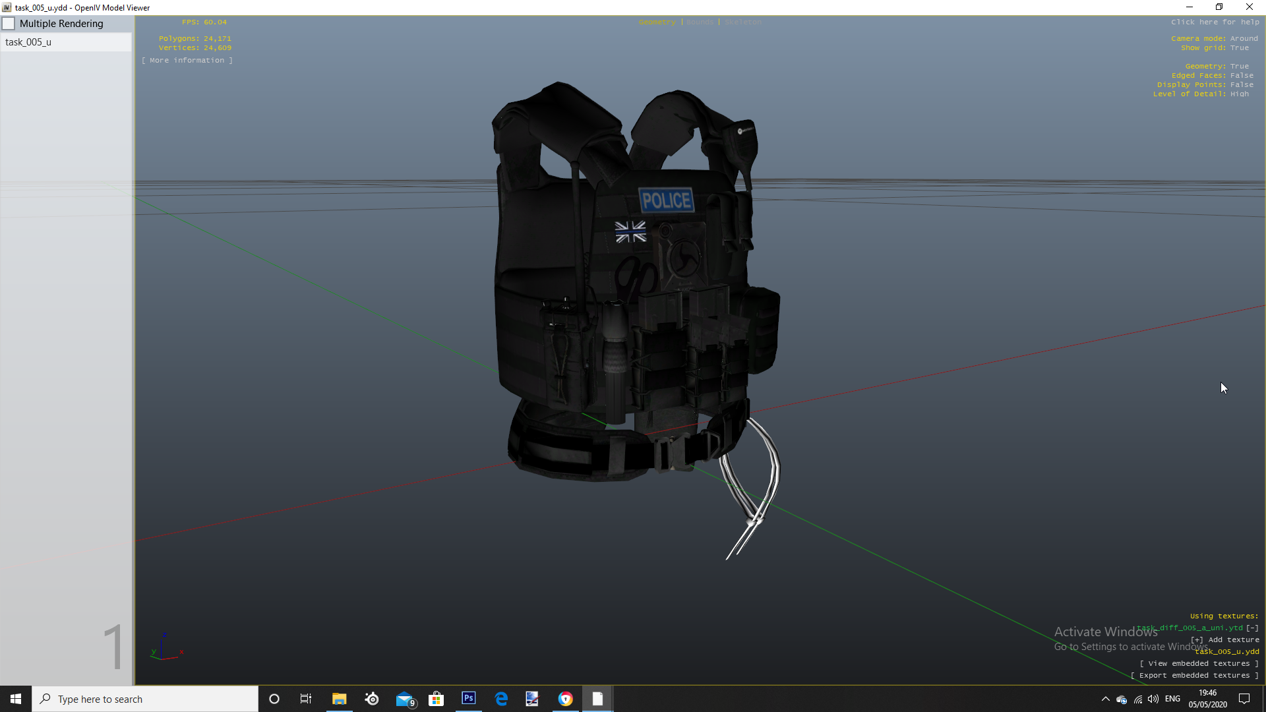Switch to the Geometry view tab
This screenshot has width=1266, height=712.
[657, 22]
